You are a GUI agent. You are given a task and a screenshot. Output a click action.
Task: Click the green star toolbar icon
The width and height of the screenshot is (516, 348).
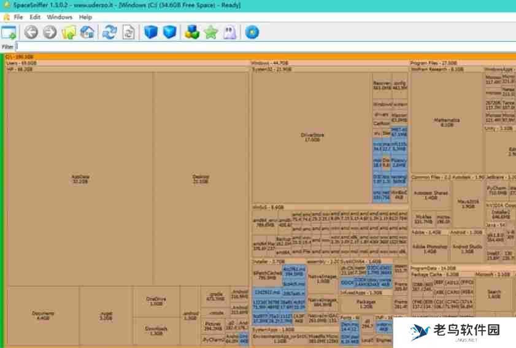tap(211, 33)
